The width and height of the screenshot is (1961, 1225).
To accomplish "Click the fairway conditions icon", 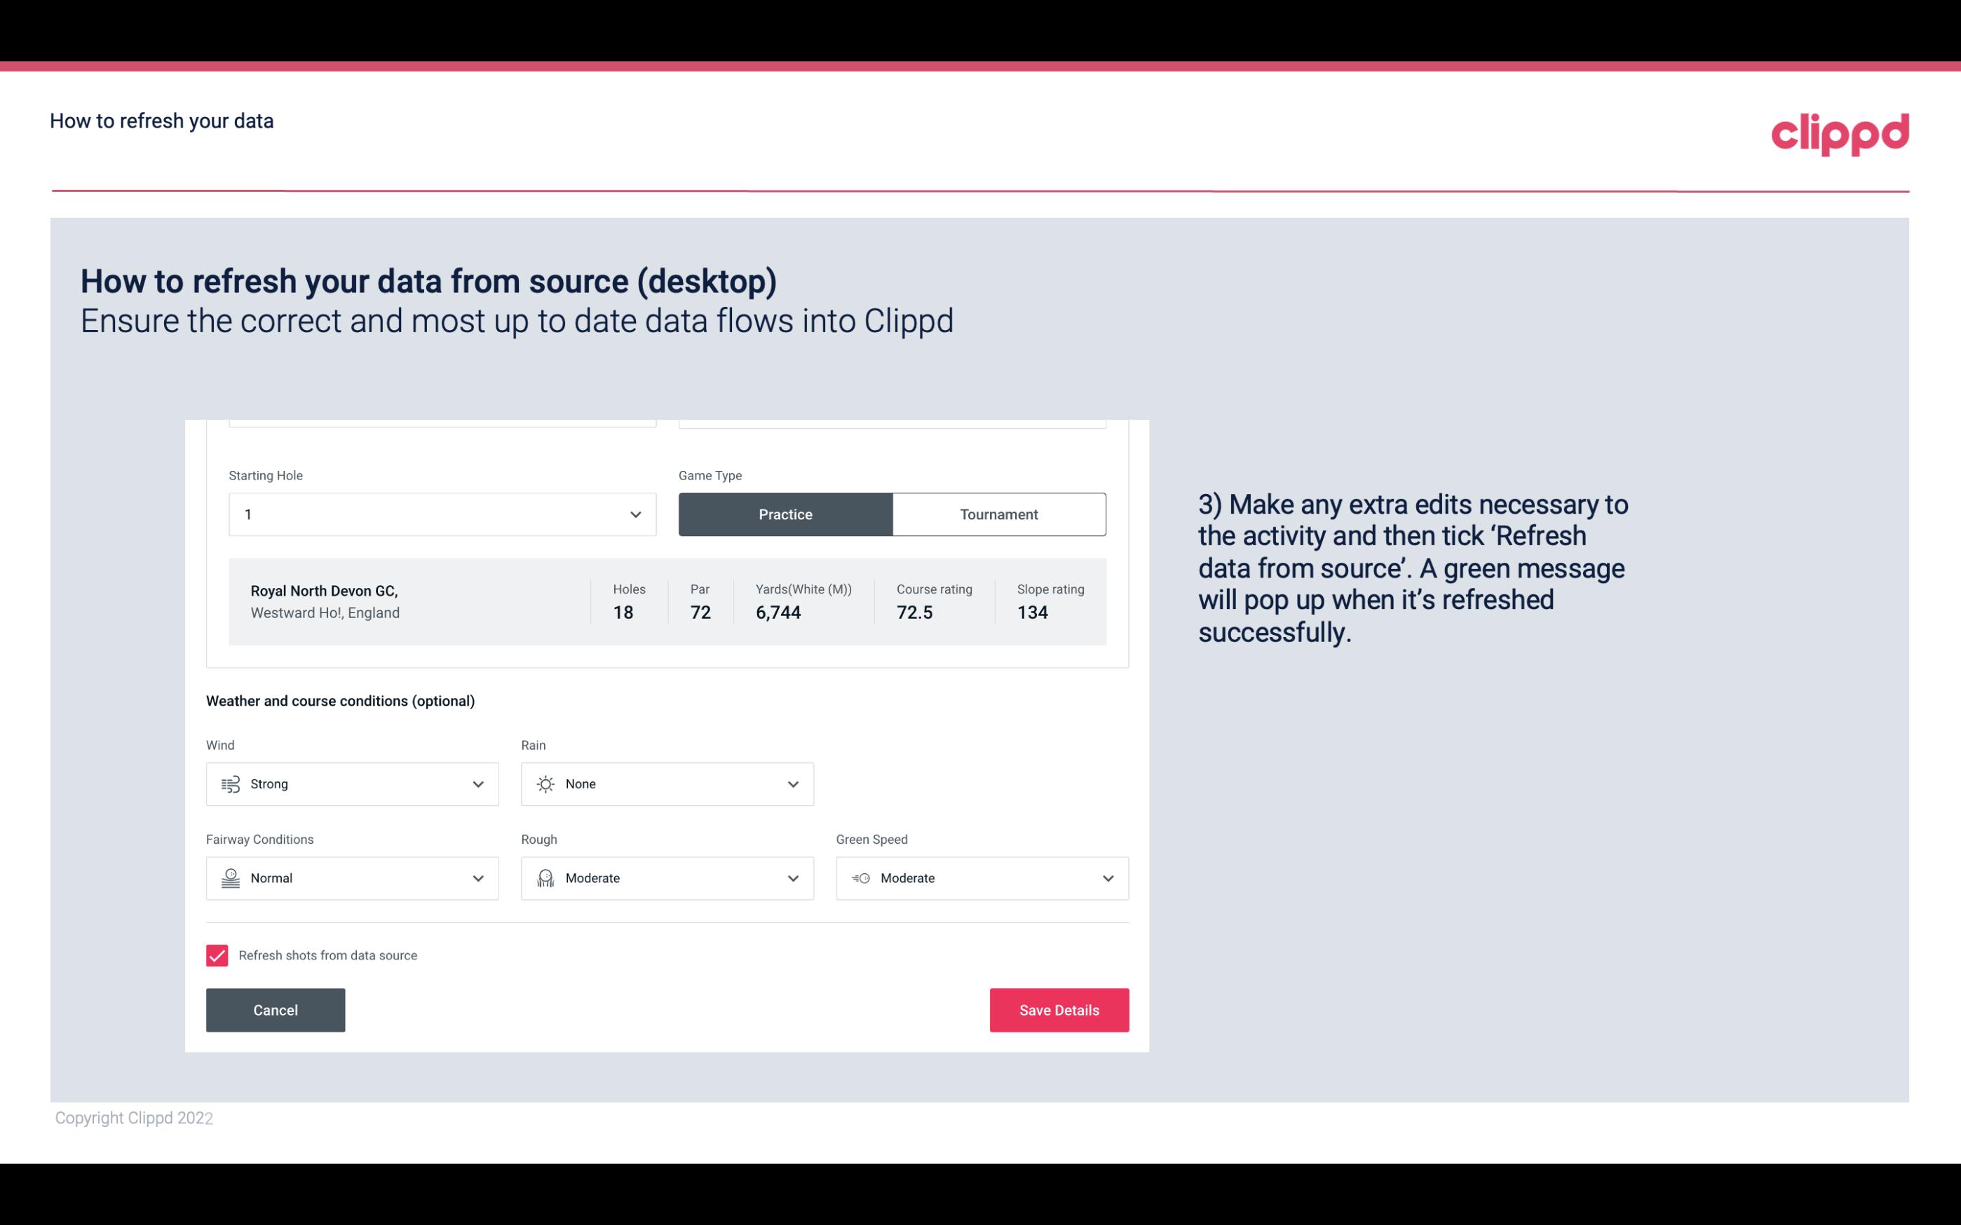I will 229,877.
